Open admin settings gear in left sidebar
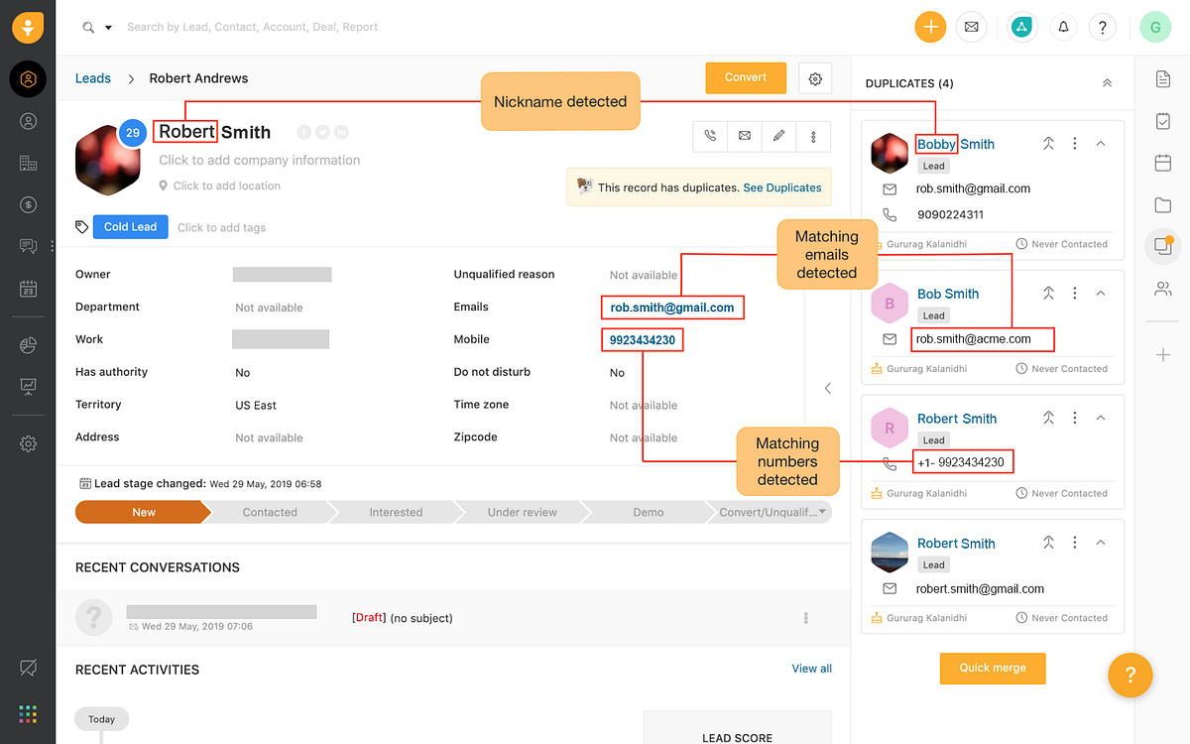1190x744 pixels. [28, 443]
